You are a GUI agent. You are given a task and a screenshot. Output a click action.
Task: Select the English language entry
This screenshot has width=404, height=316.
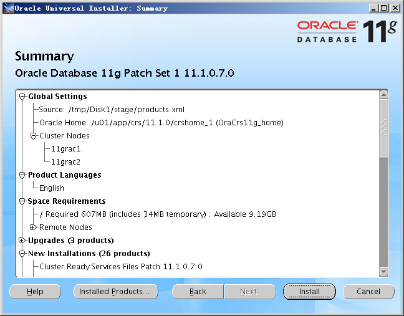[x=52, y=188]
